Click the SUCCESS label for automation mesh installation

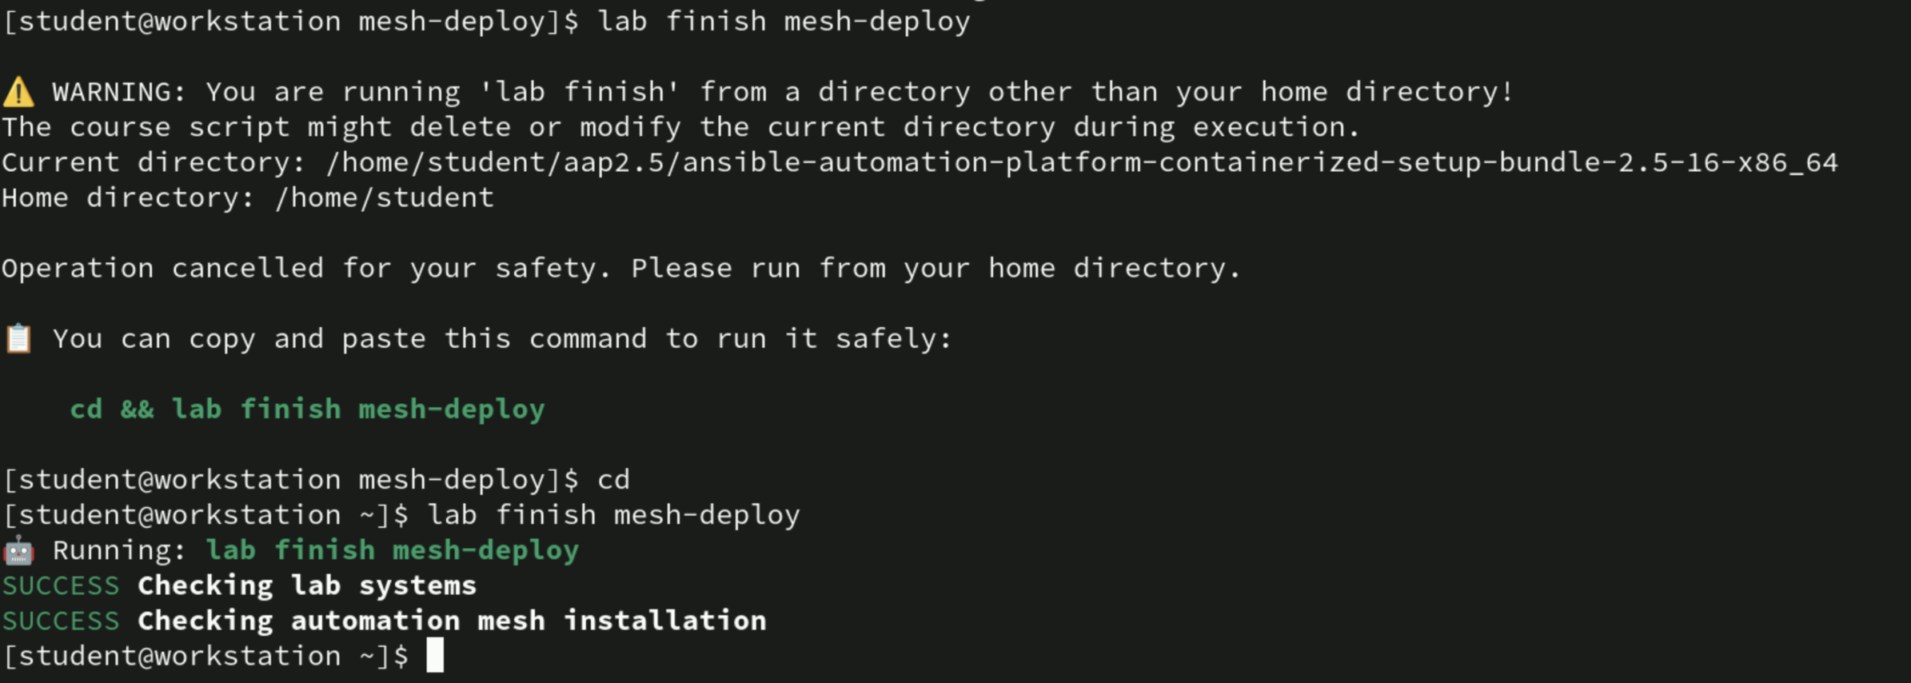61,621
